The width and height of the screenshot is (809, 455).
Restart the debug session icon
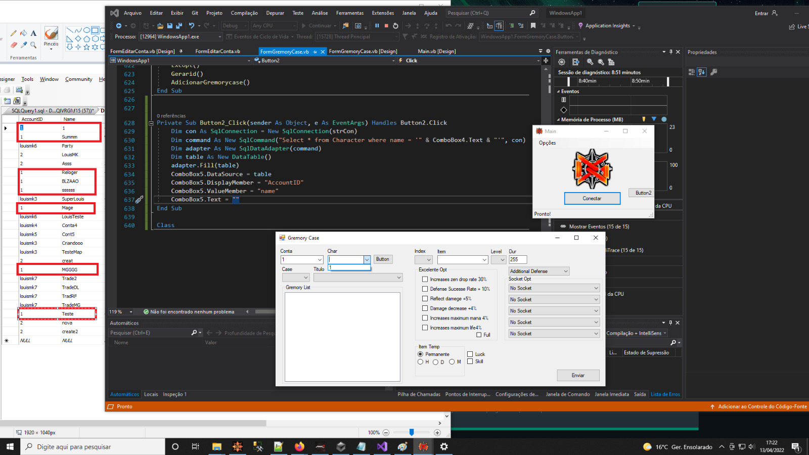tap(395, 26)
